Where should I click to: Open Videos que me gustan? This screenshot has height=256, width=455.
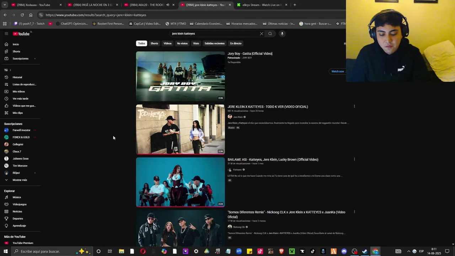coord(20,106)
